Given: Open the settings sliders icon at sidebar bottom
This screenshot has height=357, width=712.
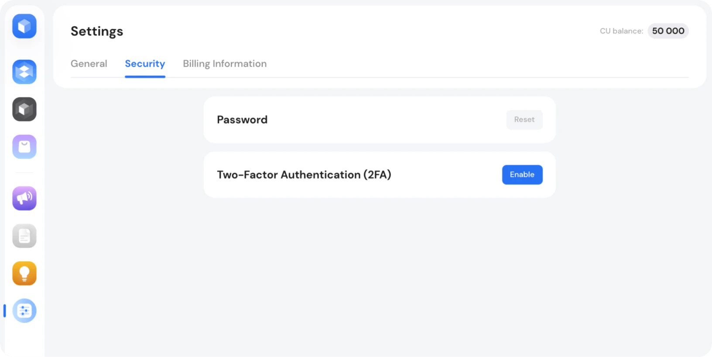Looking at the screenshot, I should pos(24,311).
